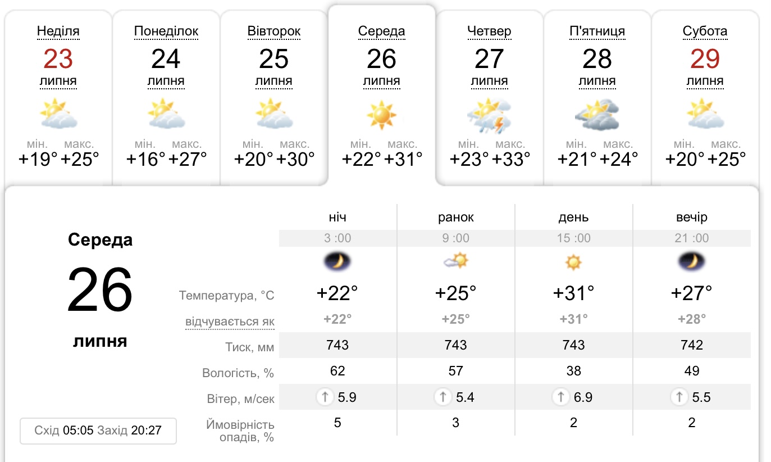771x462 pixels.
Task: Click the sun icon for day 15:00
Action: click(x=573, y=262)
